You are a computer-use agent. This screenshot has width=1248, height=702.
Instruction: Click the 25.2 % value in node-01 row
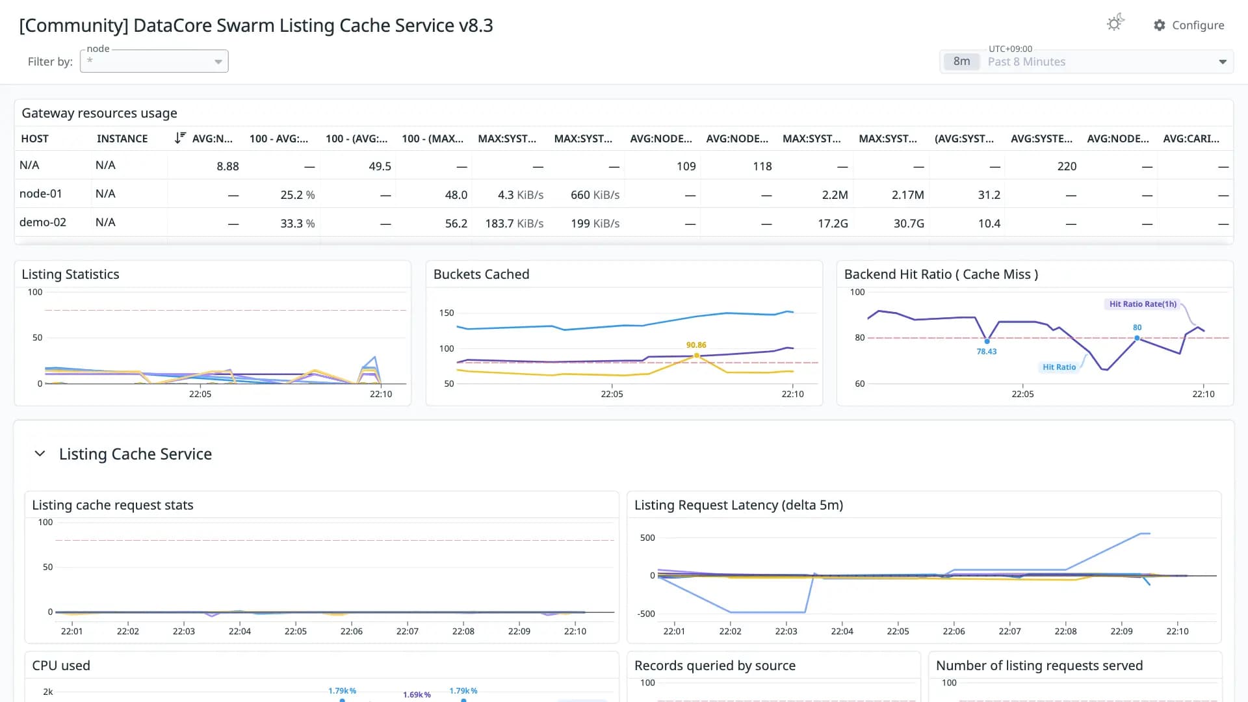point(298,195)
